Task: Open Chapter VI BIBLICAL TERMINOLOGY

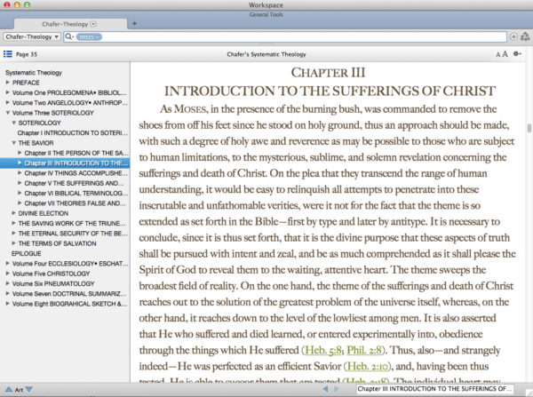Action: (76, 193)
